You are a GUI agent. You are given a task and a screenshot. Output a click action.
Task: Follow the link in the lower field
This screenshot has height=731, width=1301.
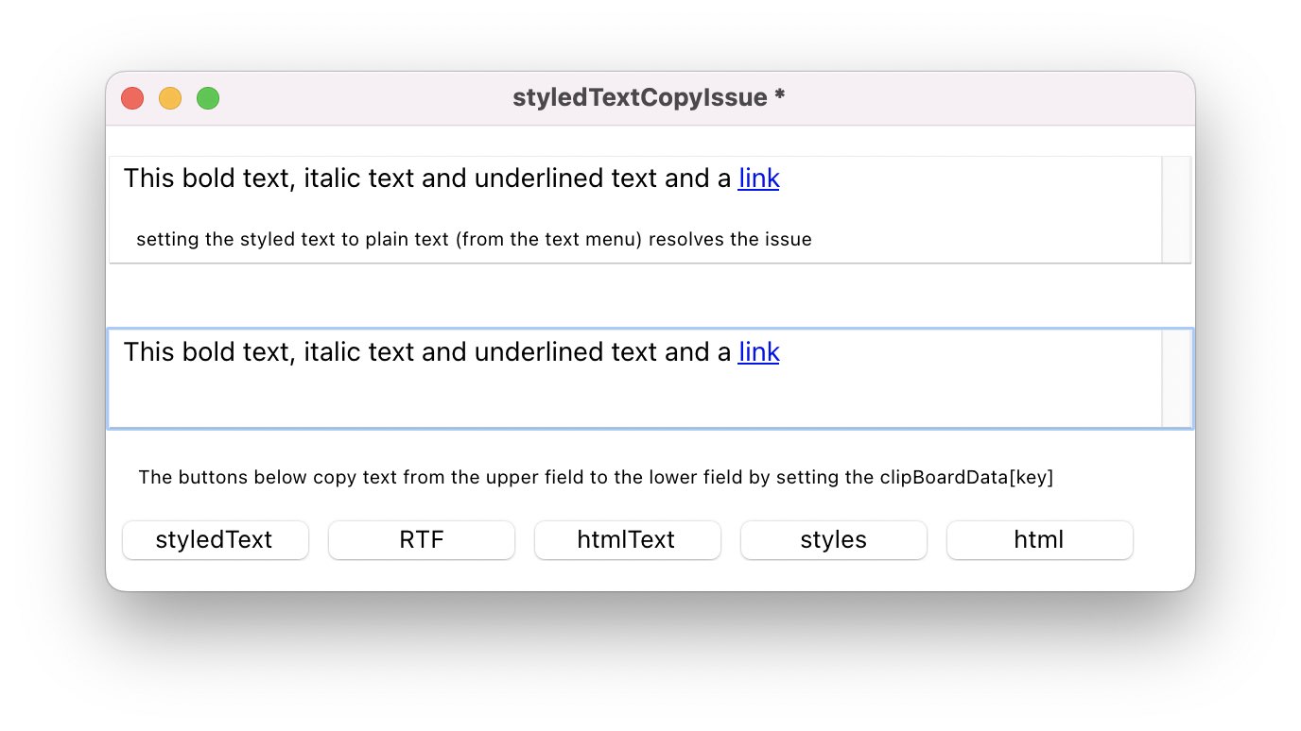click(758, 352)
